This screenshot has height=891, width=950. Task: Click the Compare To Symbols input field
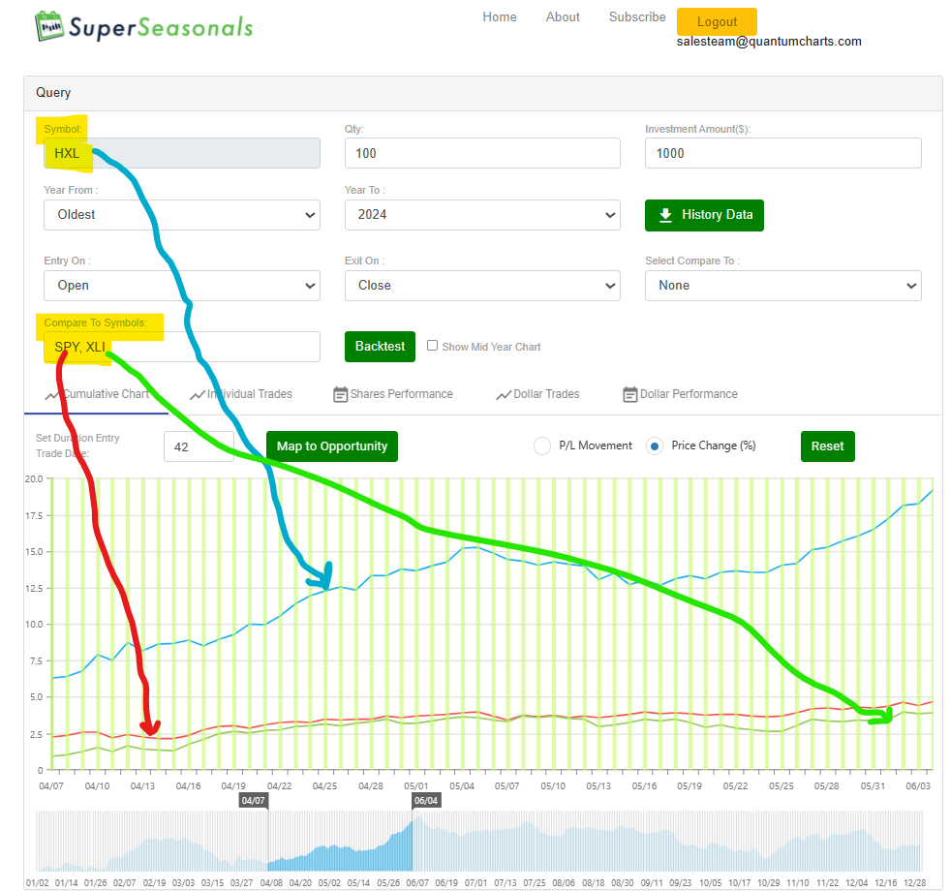pos(182,347)
